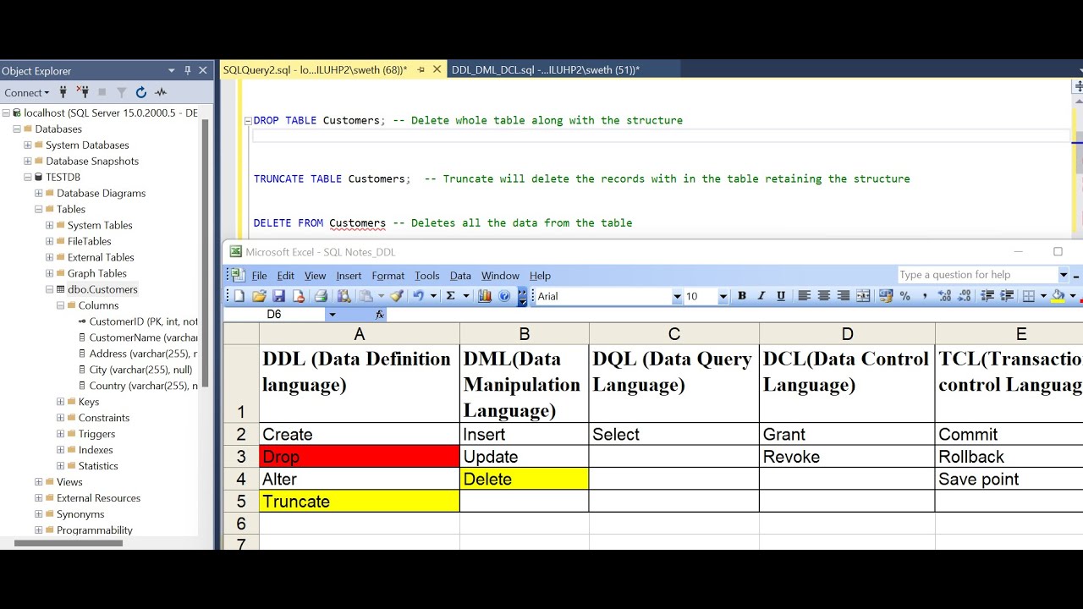The height and width of the screenshot is (609, 1083).
Task: Click the Merge and Center icon
Action: click(x=863, y=296)
